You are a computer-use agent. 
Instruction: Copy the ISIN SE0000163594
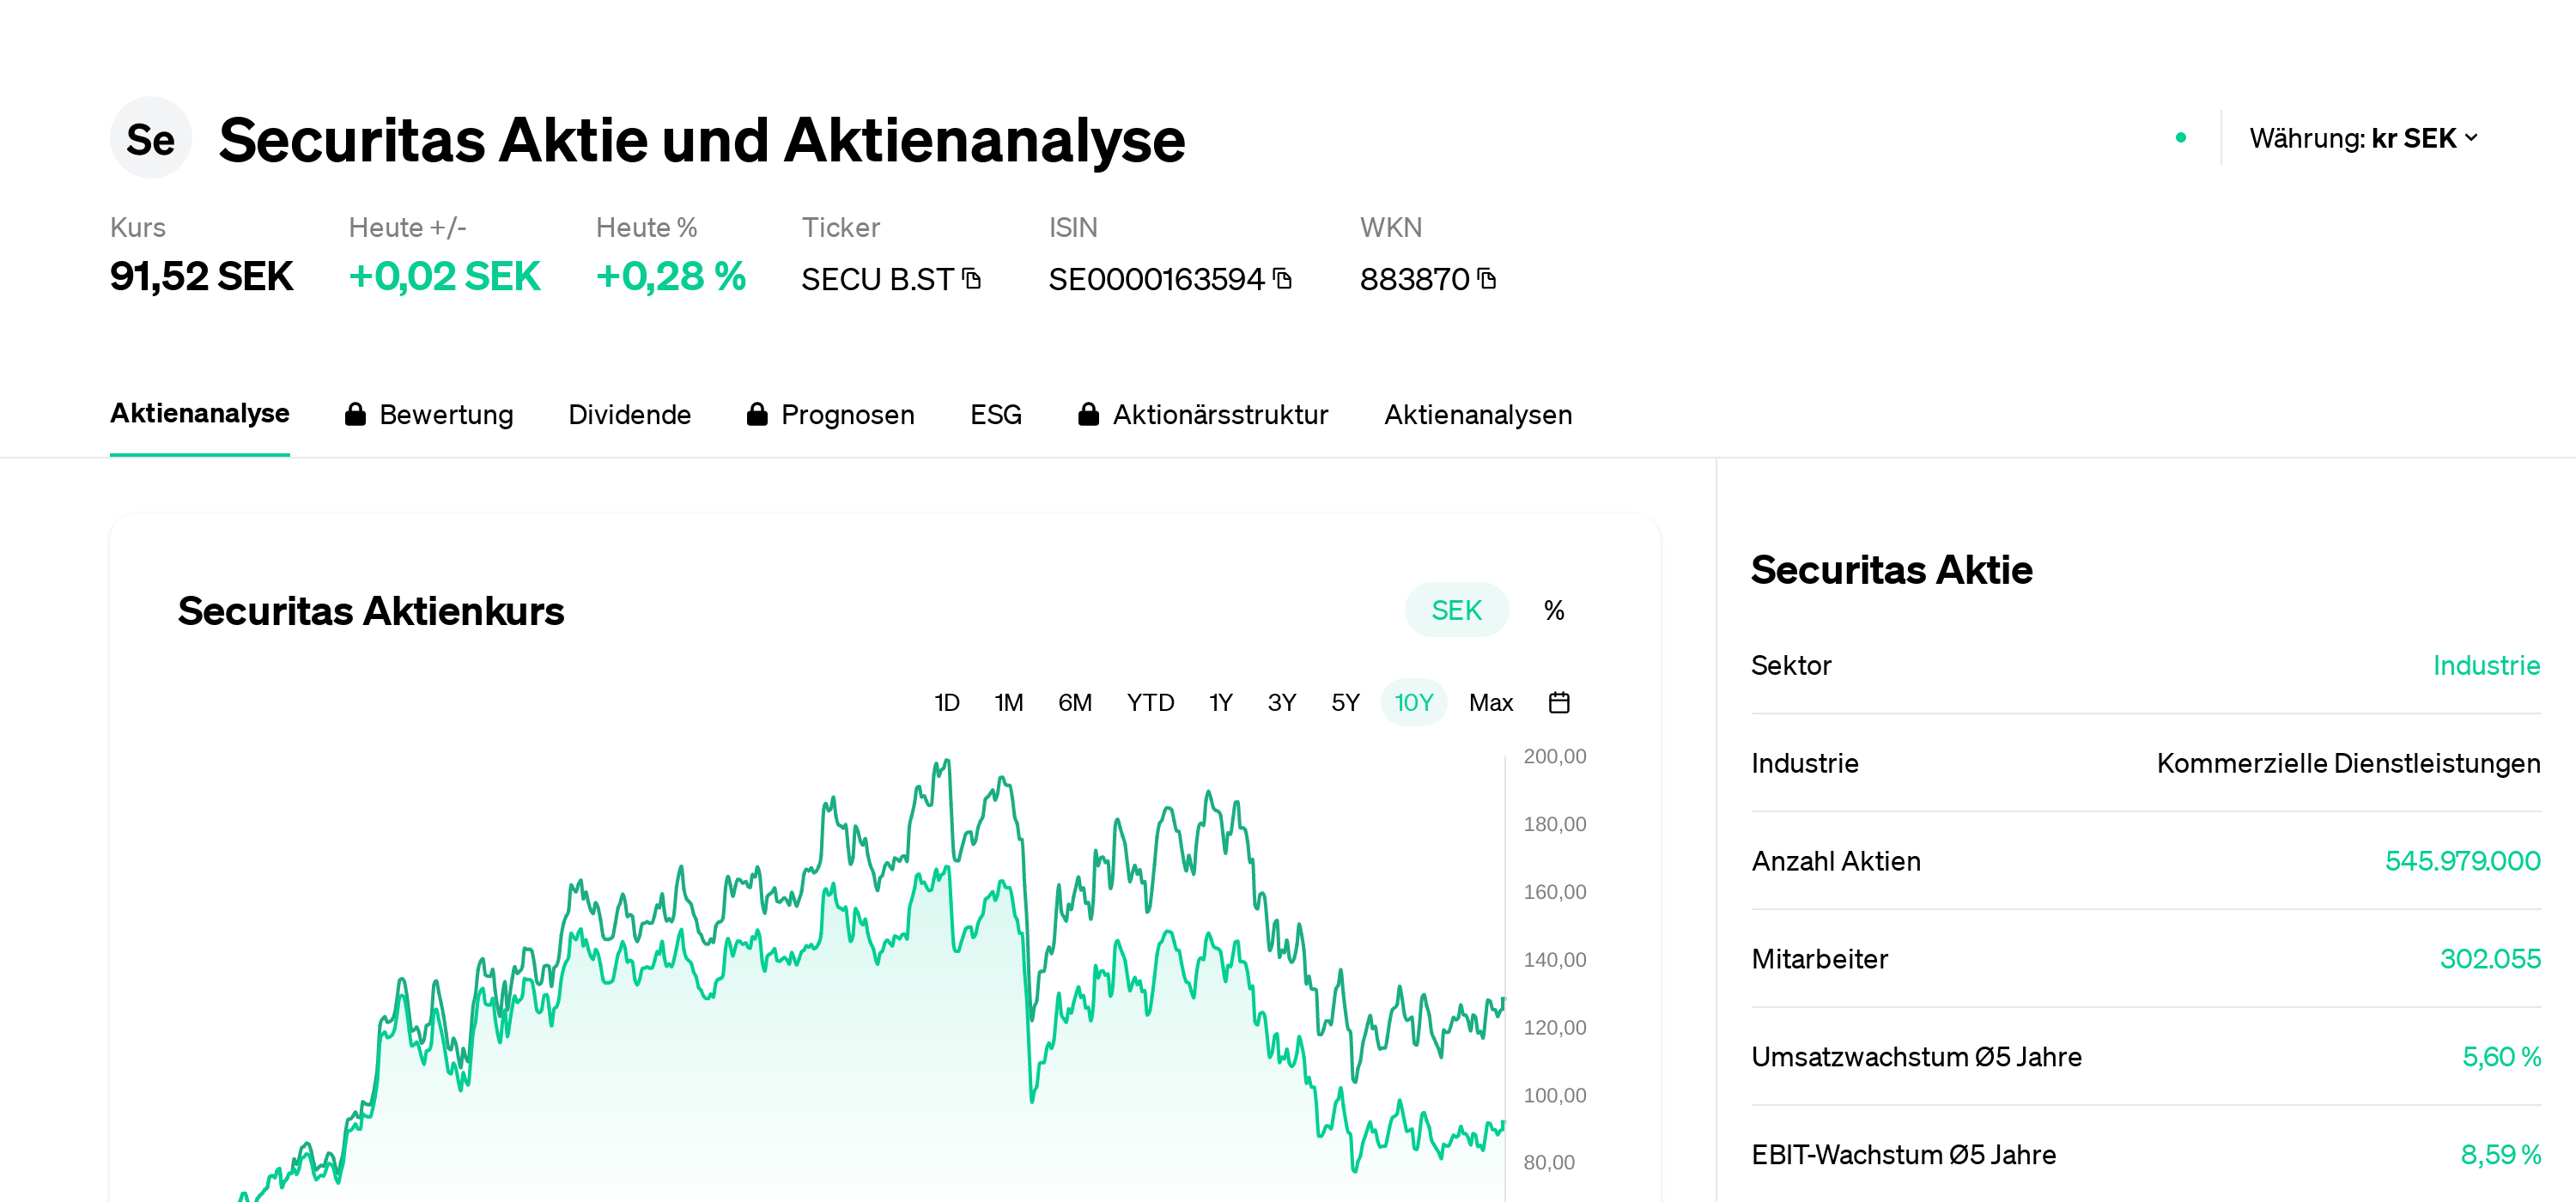[1283, 279]
